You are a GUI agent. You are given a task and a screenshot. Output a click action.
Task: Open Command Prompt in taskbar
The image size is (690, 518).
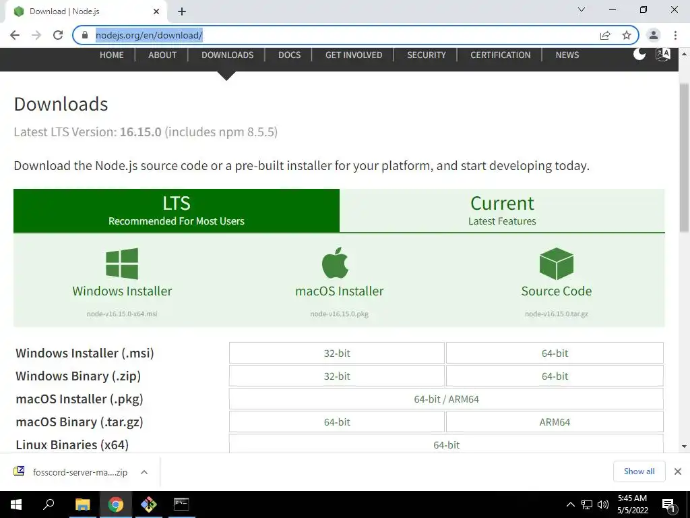point(181,505)
